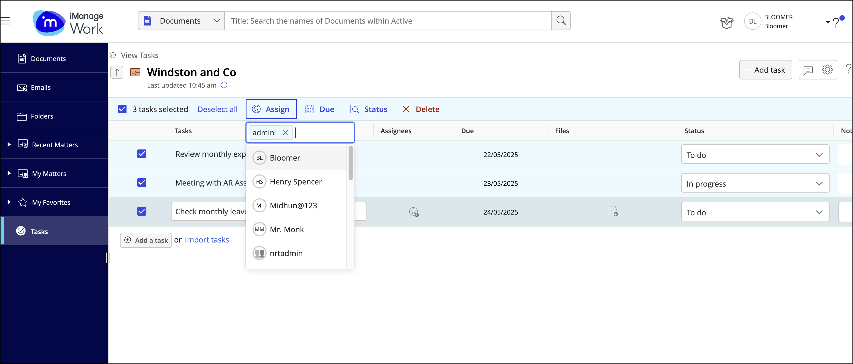Click the search magnifier icon
The height and width of the screenshot is (364, 853).
click(x=561, y=21)
